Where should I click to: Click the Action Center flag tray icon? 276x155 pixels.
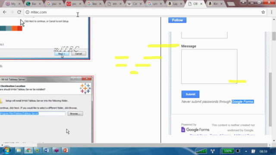tap(253, 151)
